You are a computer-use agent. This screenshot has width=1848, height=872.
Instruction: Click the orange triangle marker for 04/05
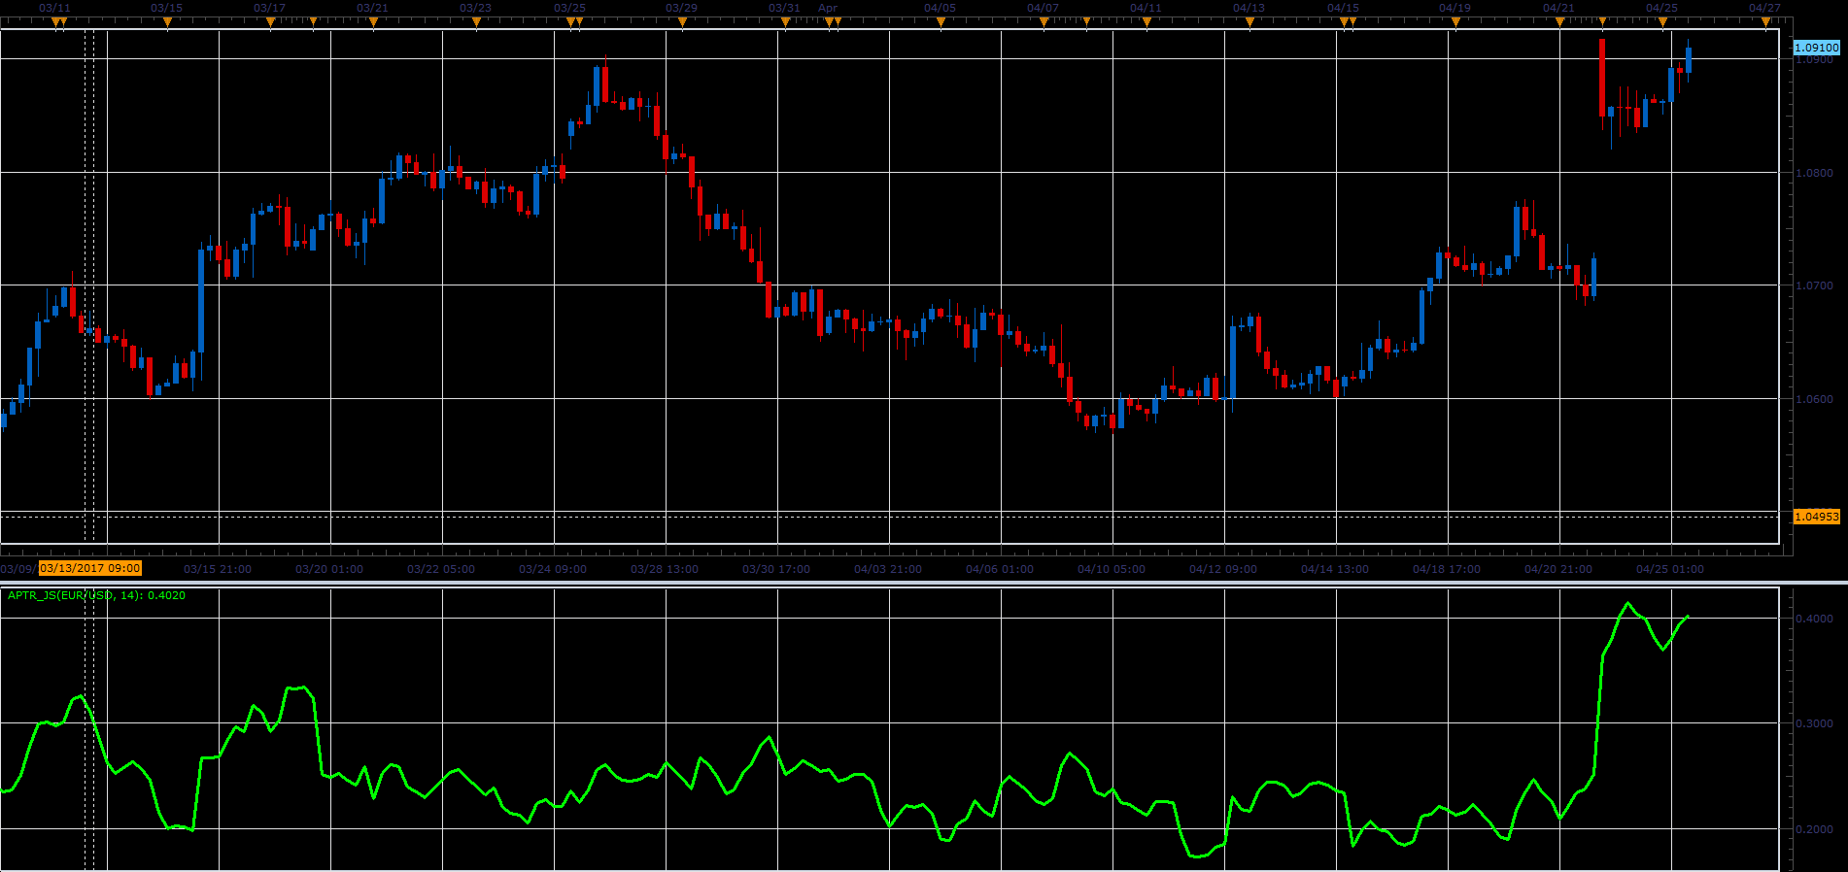pos(941,21)
